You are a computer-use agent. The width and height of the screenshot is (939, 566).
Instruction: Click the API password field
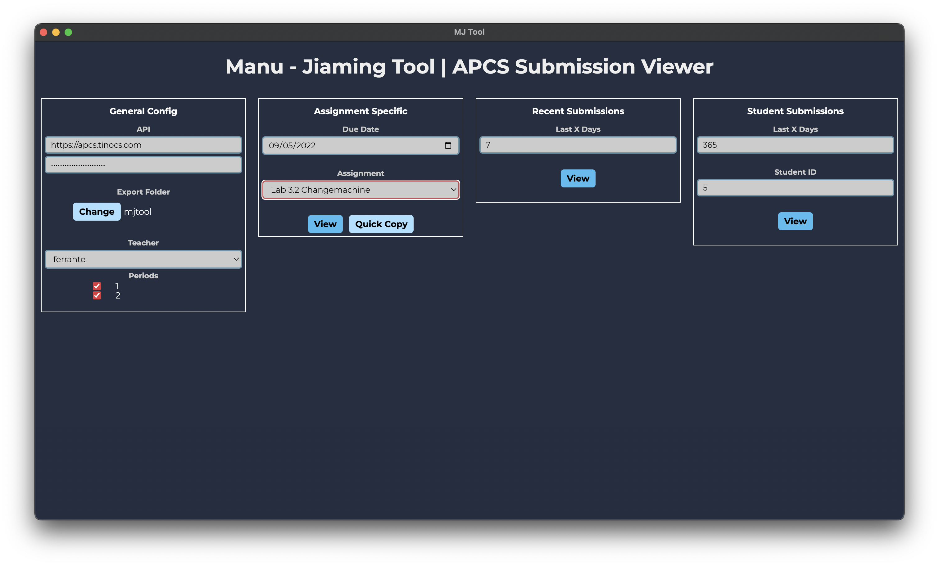click(x=143, y=165)
